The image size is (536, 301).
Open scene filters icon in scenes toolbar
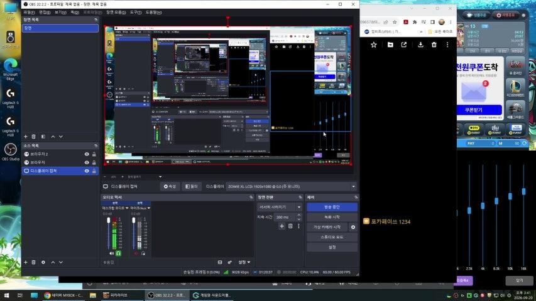tap(43, 137)
